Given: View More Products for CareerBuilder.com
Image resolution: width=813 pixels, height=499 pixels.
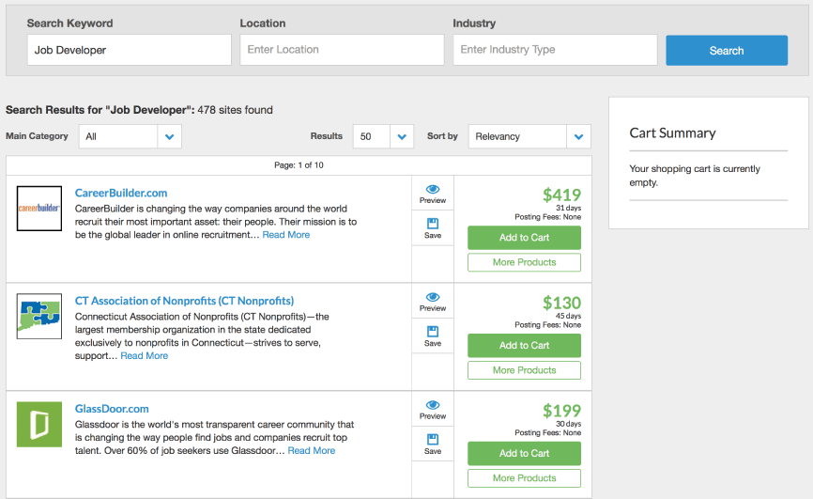Looking at the screenshot, I should coord(524,262).
